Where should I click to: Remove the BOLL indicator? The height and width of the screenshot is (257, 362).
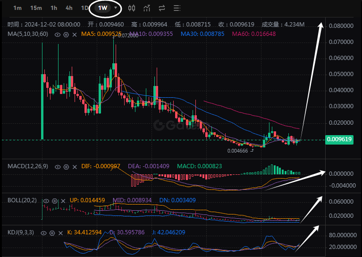point(63,201)
